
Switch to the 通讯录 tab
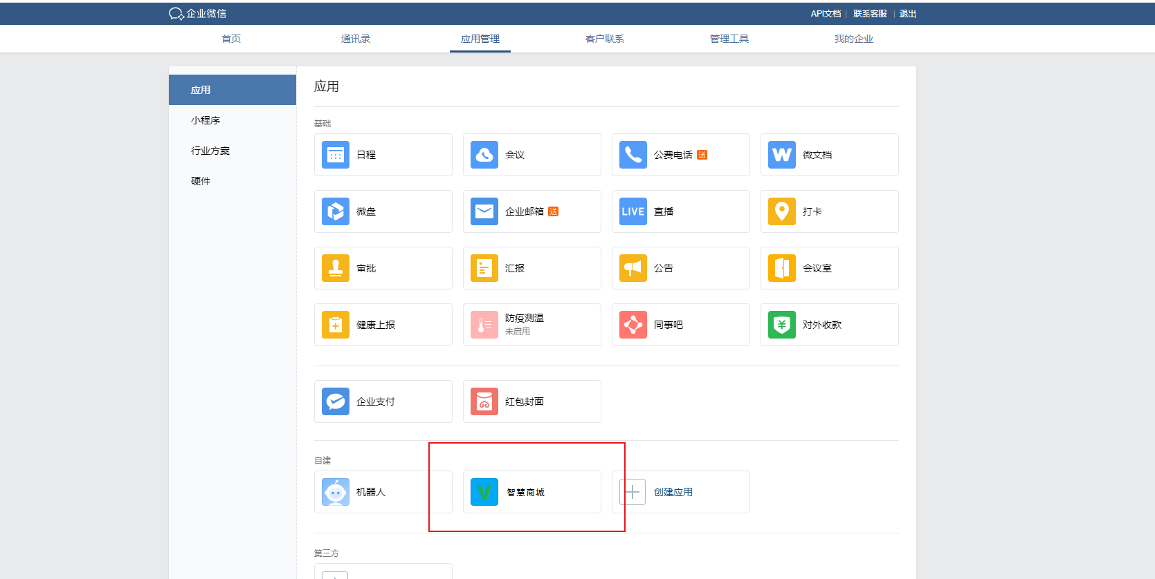pyautogui.click(x=356, y=39)
